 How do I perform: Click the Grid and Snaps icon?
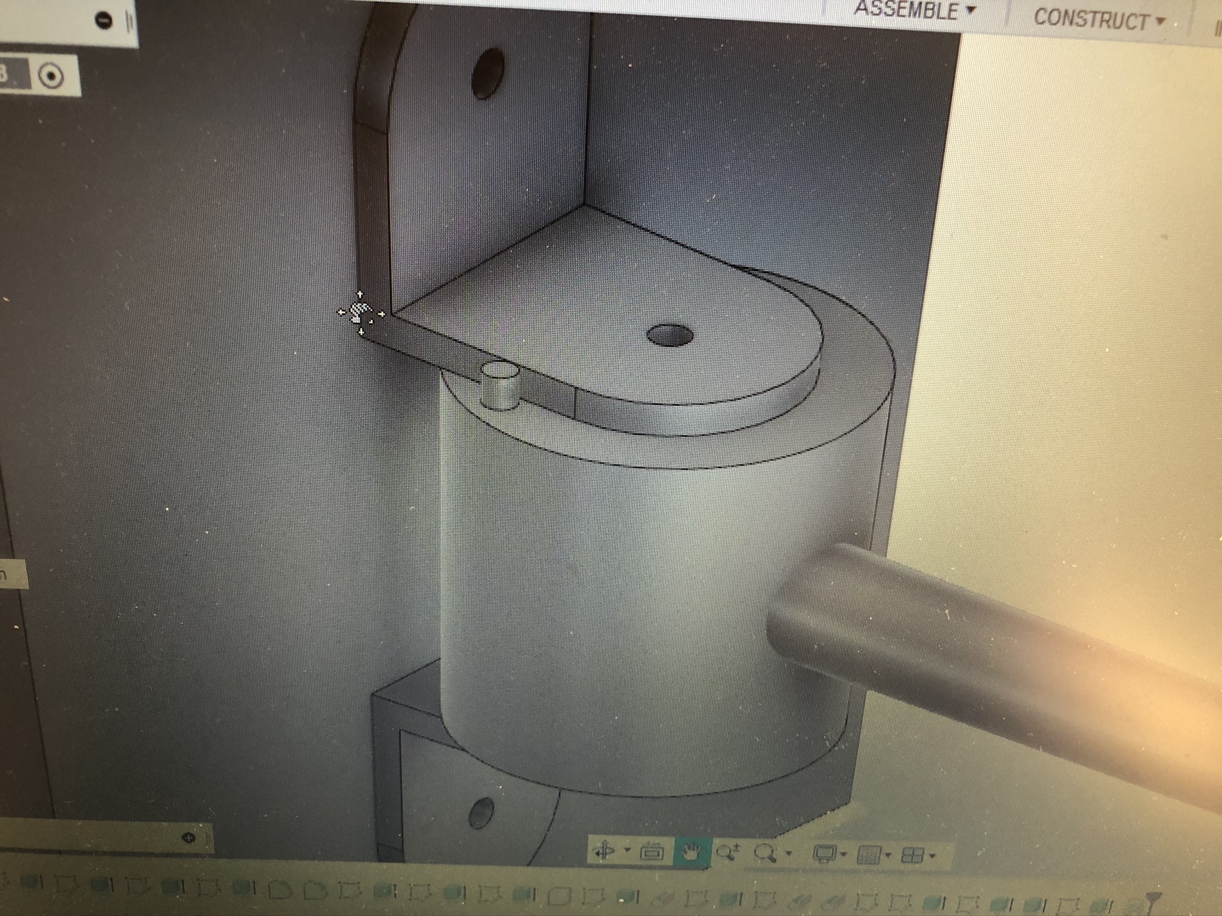868,856
